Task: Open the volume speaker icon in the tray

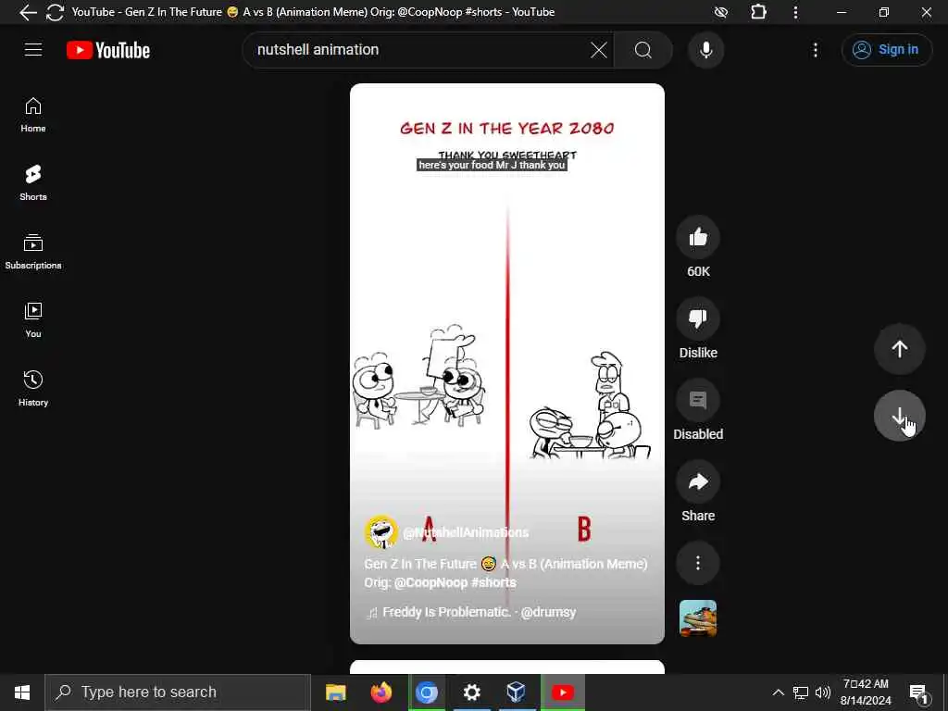Action: (823, 692)
